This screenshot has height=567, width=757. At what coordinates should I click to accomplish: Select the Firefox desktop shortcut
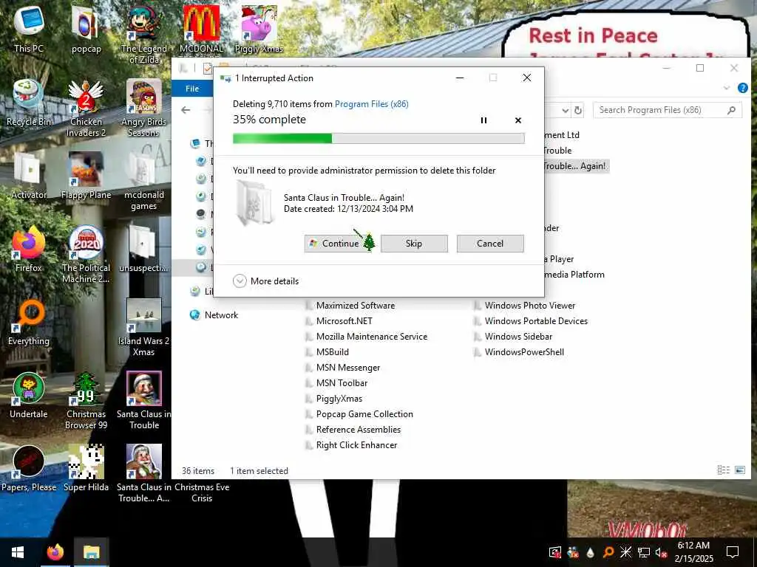click(29, 249)
